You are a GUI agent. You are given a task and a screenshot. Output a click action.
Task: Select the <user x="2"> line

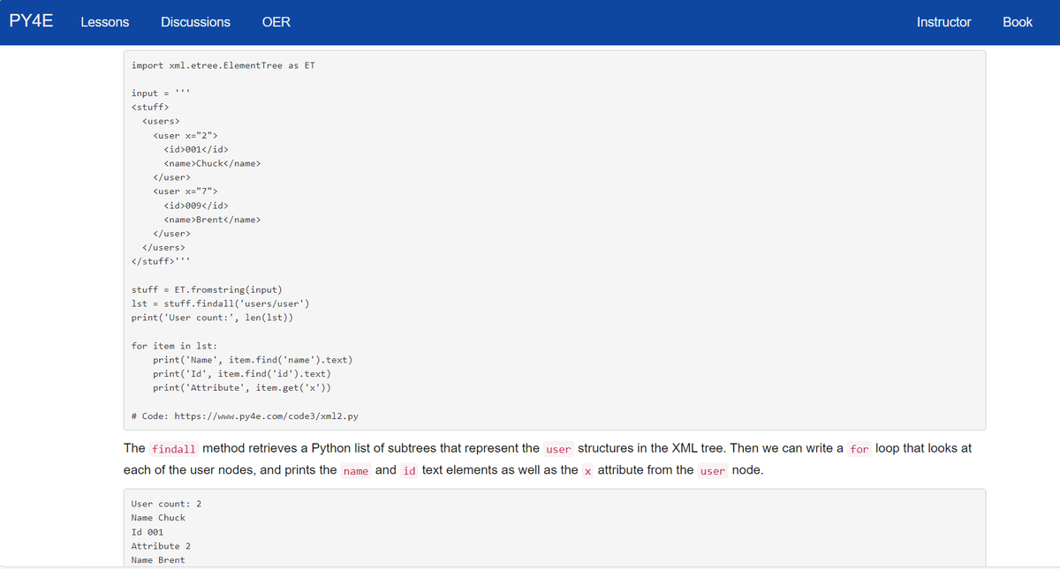185,135
